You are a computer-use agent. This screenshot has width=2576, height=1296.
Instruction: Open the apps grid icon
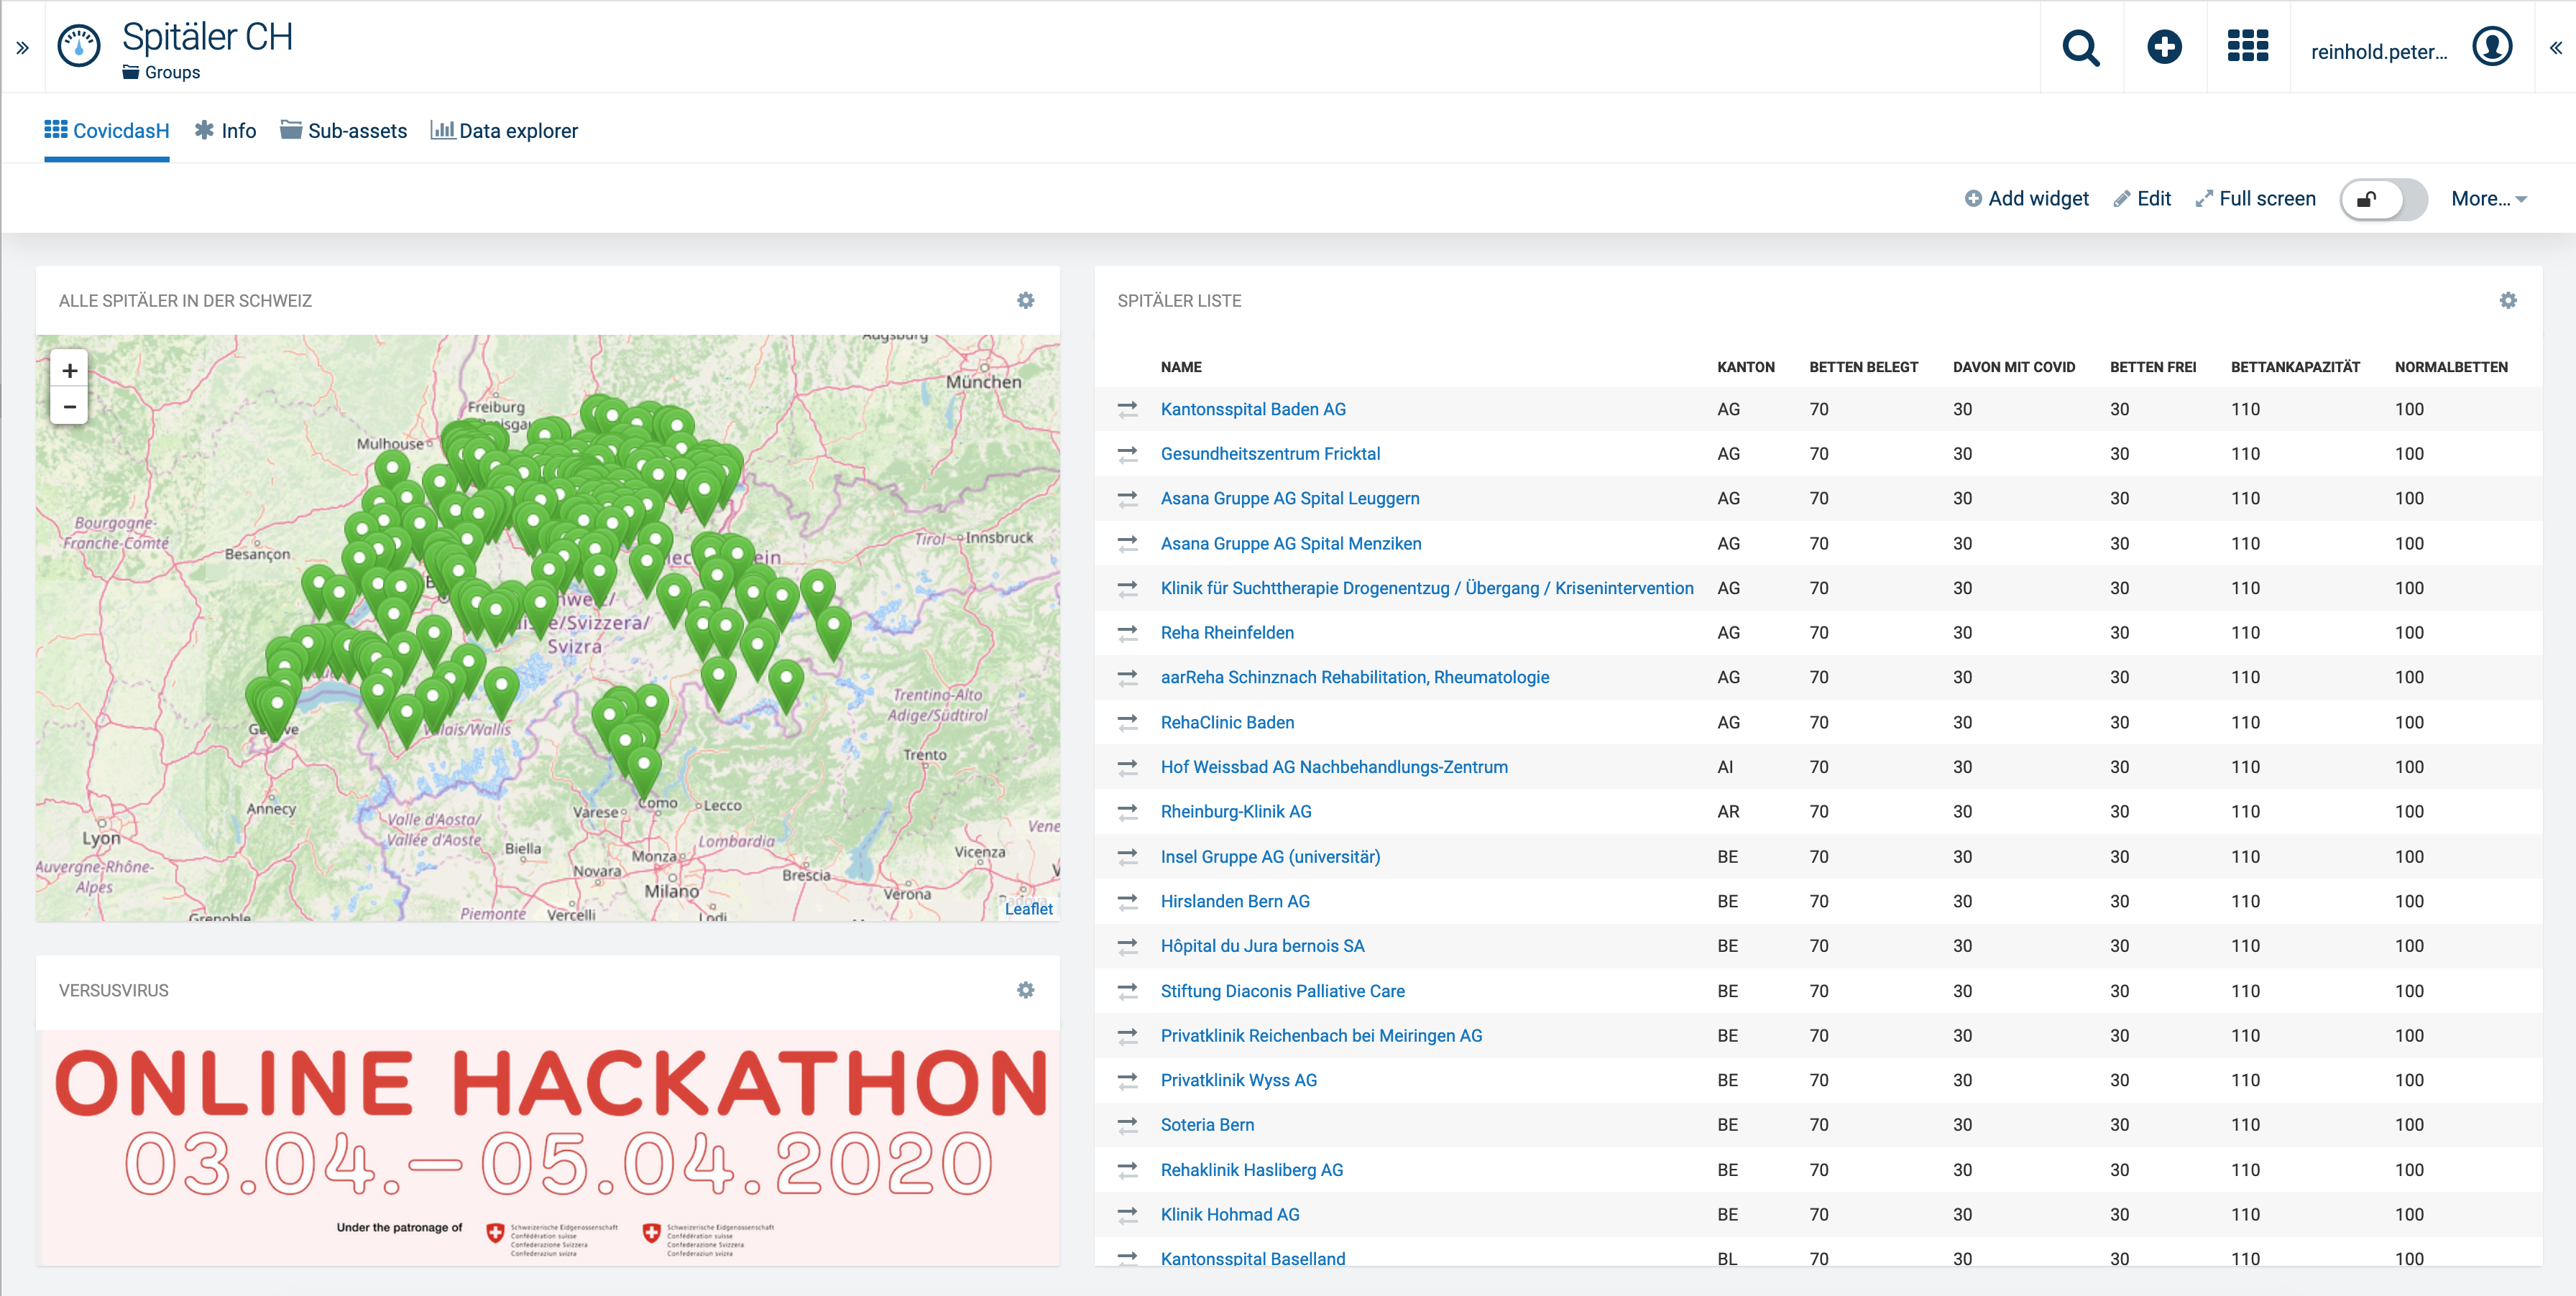pos(2247,47)
